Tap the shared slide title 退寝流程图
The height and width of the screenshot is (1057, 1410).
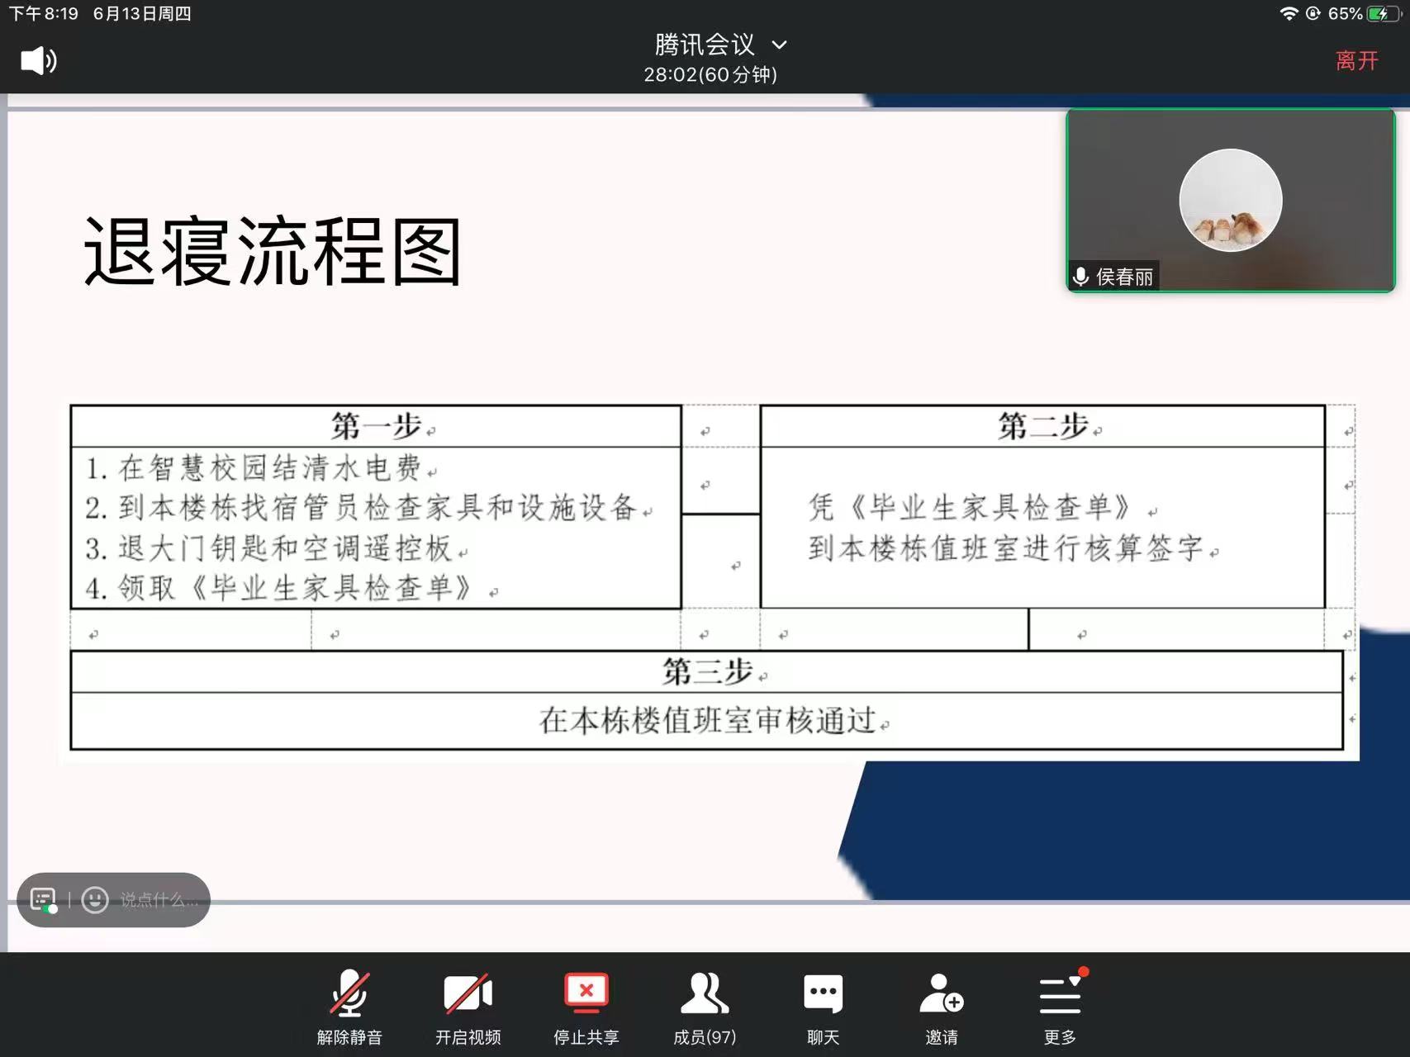click(x=273, y=252)
